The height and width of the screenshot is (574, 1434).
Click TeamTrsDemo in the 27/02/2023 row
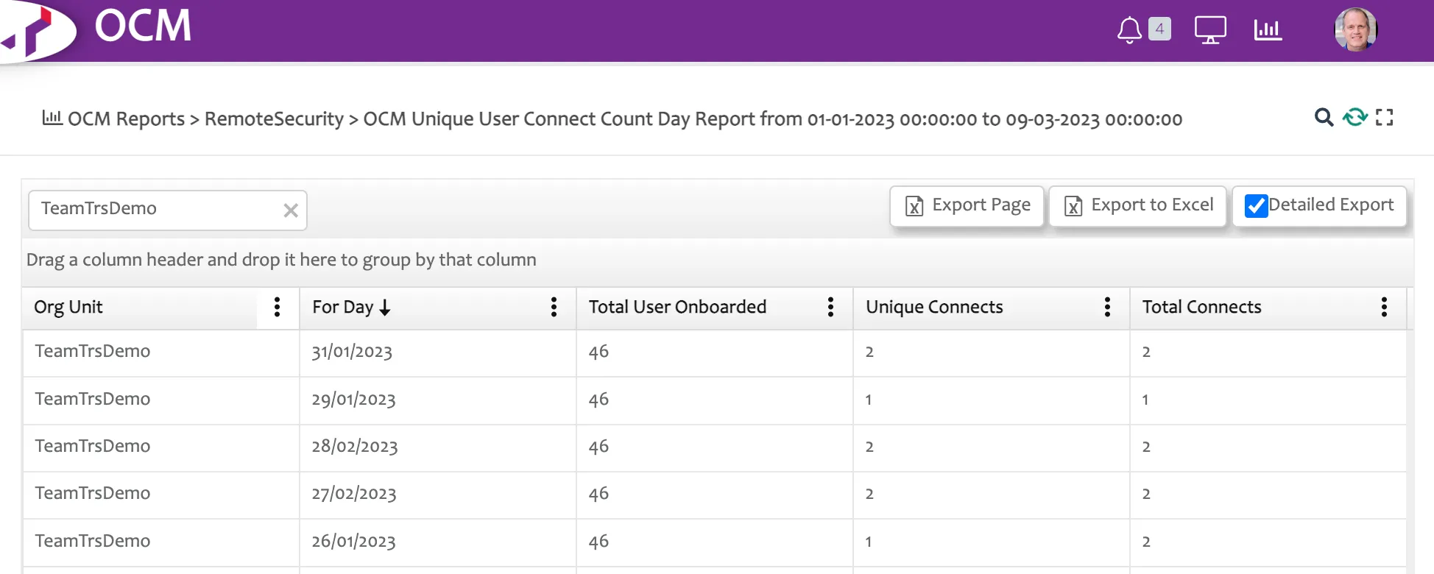click(x=93, y=493)
